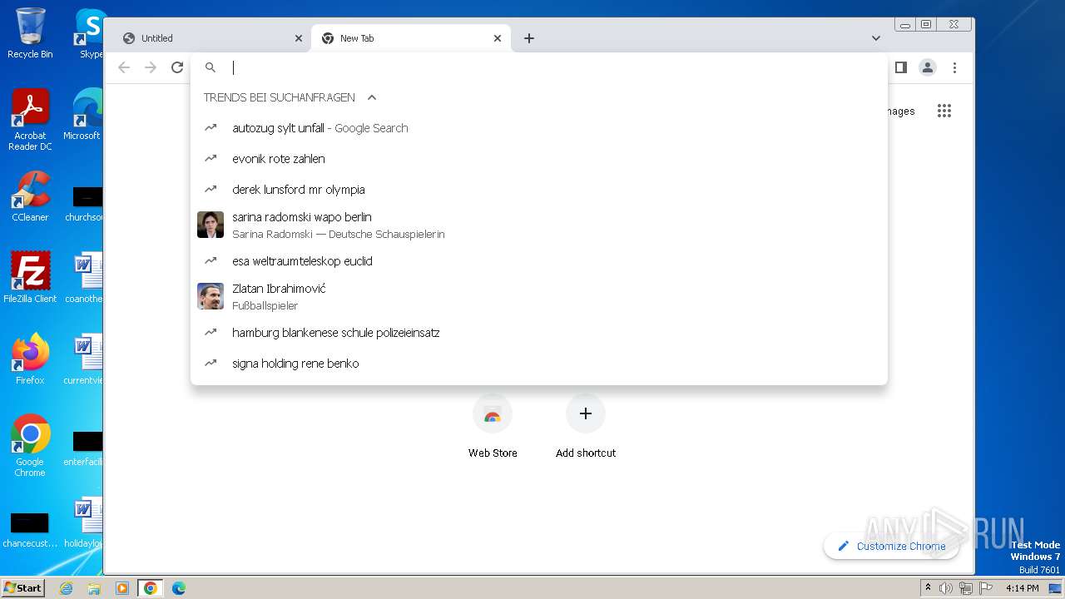1065x599 pixels.
Task: Select derek lunsford mr olympia suggestion
Action: tap(539, 190)
